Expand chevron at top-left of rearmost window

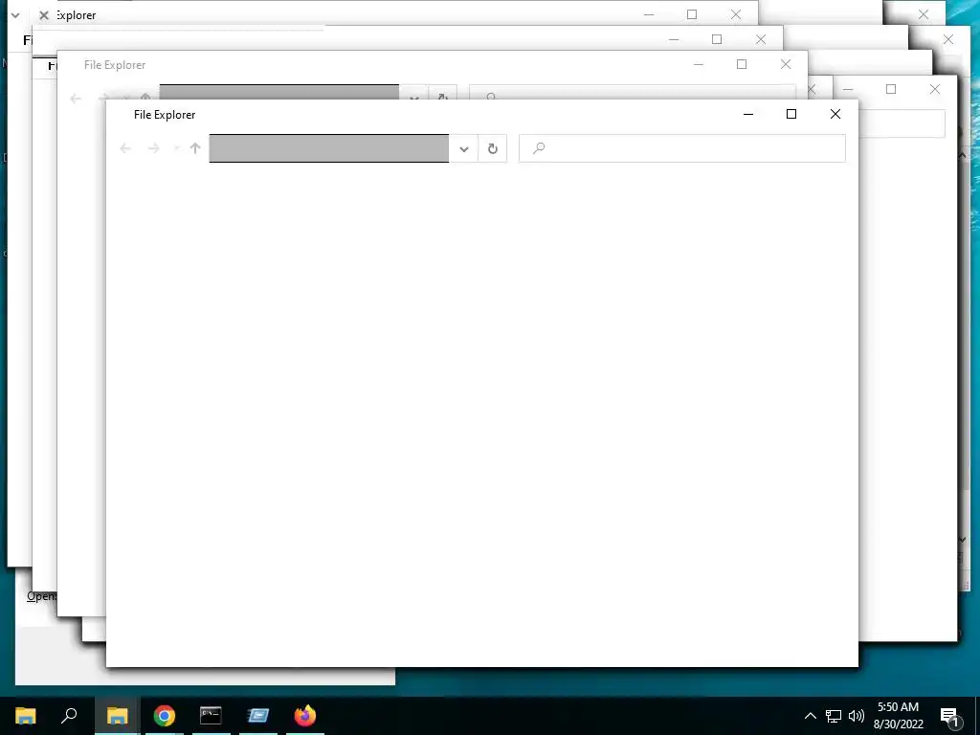15,15
